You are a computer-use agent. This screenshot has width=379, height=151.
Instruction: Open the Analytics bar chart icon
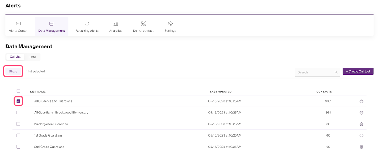tap(116, 24)
